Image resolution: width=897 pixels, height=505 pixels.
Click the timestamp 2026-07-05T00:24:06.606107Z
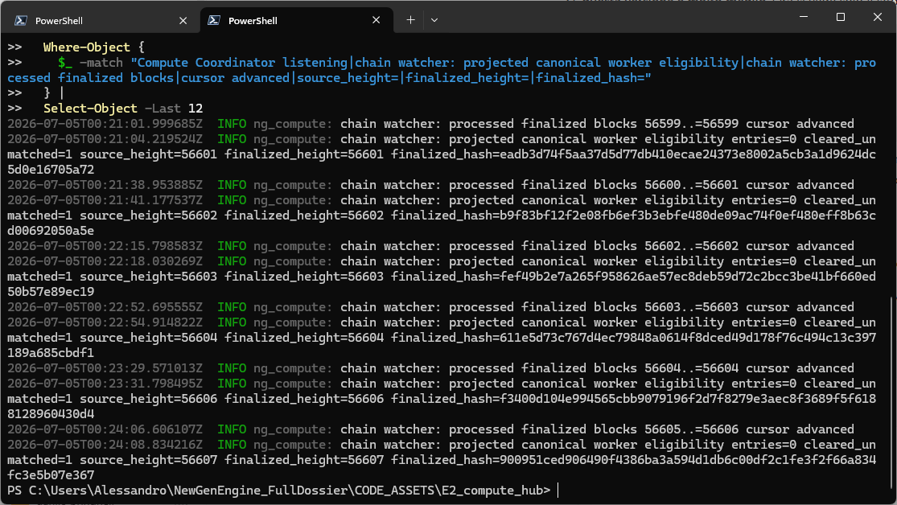(x=105, y=429)
